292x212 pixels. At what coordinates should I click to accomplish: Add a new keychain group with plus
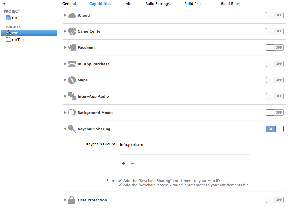tap(124, 164)
